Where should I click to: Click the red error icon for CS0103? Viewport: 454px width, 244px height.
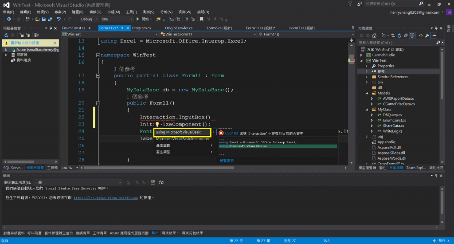coord(221,133)
